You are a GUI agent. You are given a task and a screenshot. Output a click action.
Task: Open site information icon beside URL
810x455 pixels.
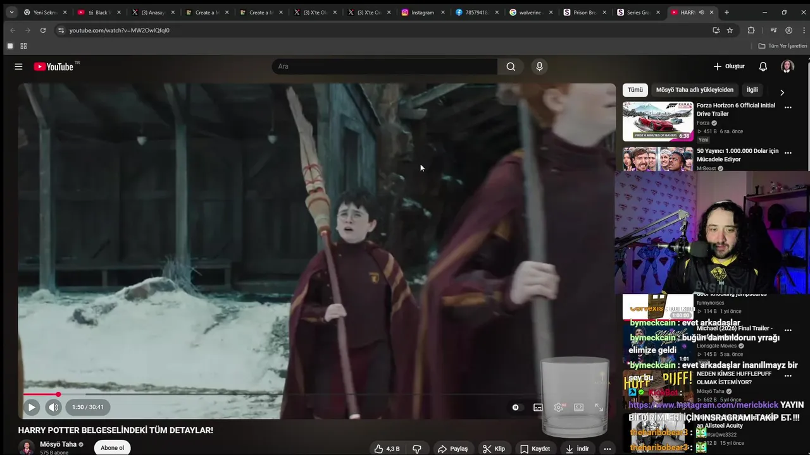click(61, 30)
